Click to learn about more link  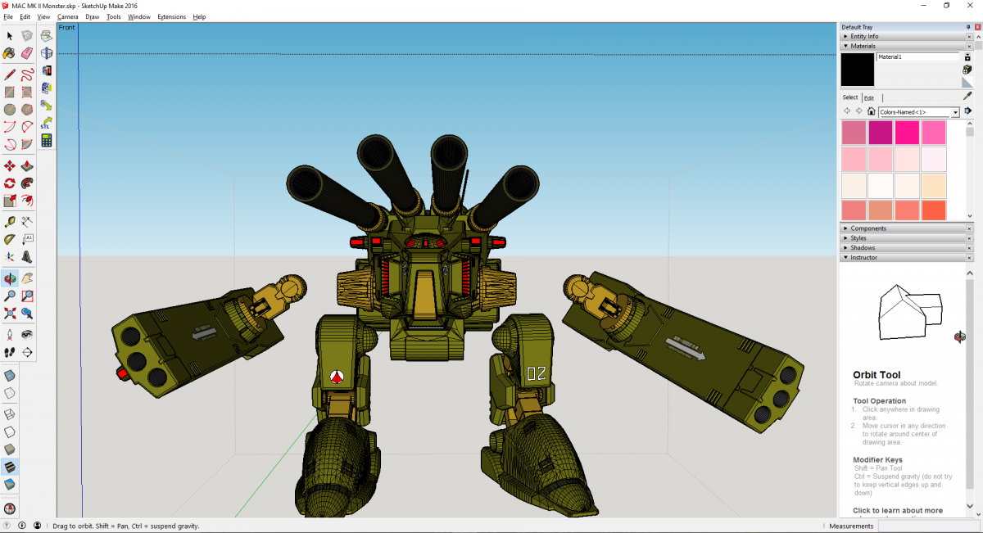(x=898, y=510)
